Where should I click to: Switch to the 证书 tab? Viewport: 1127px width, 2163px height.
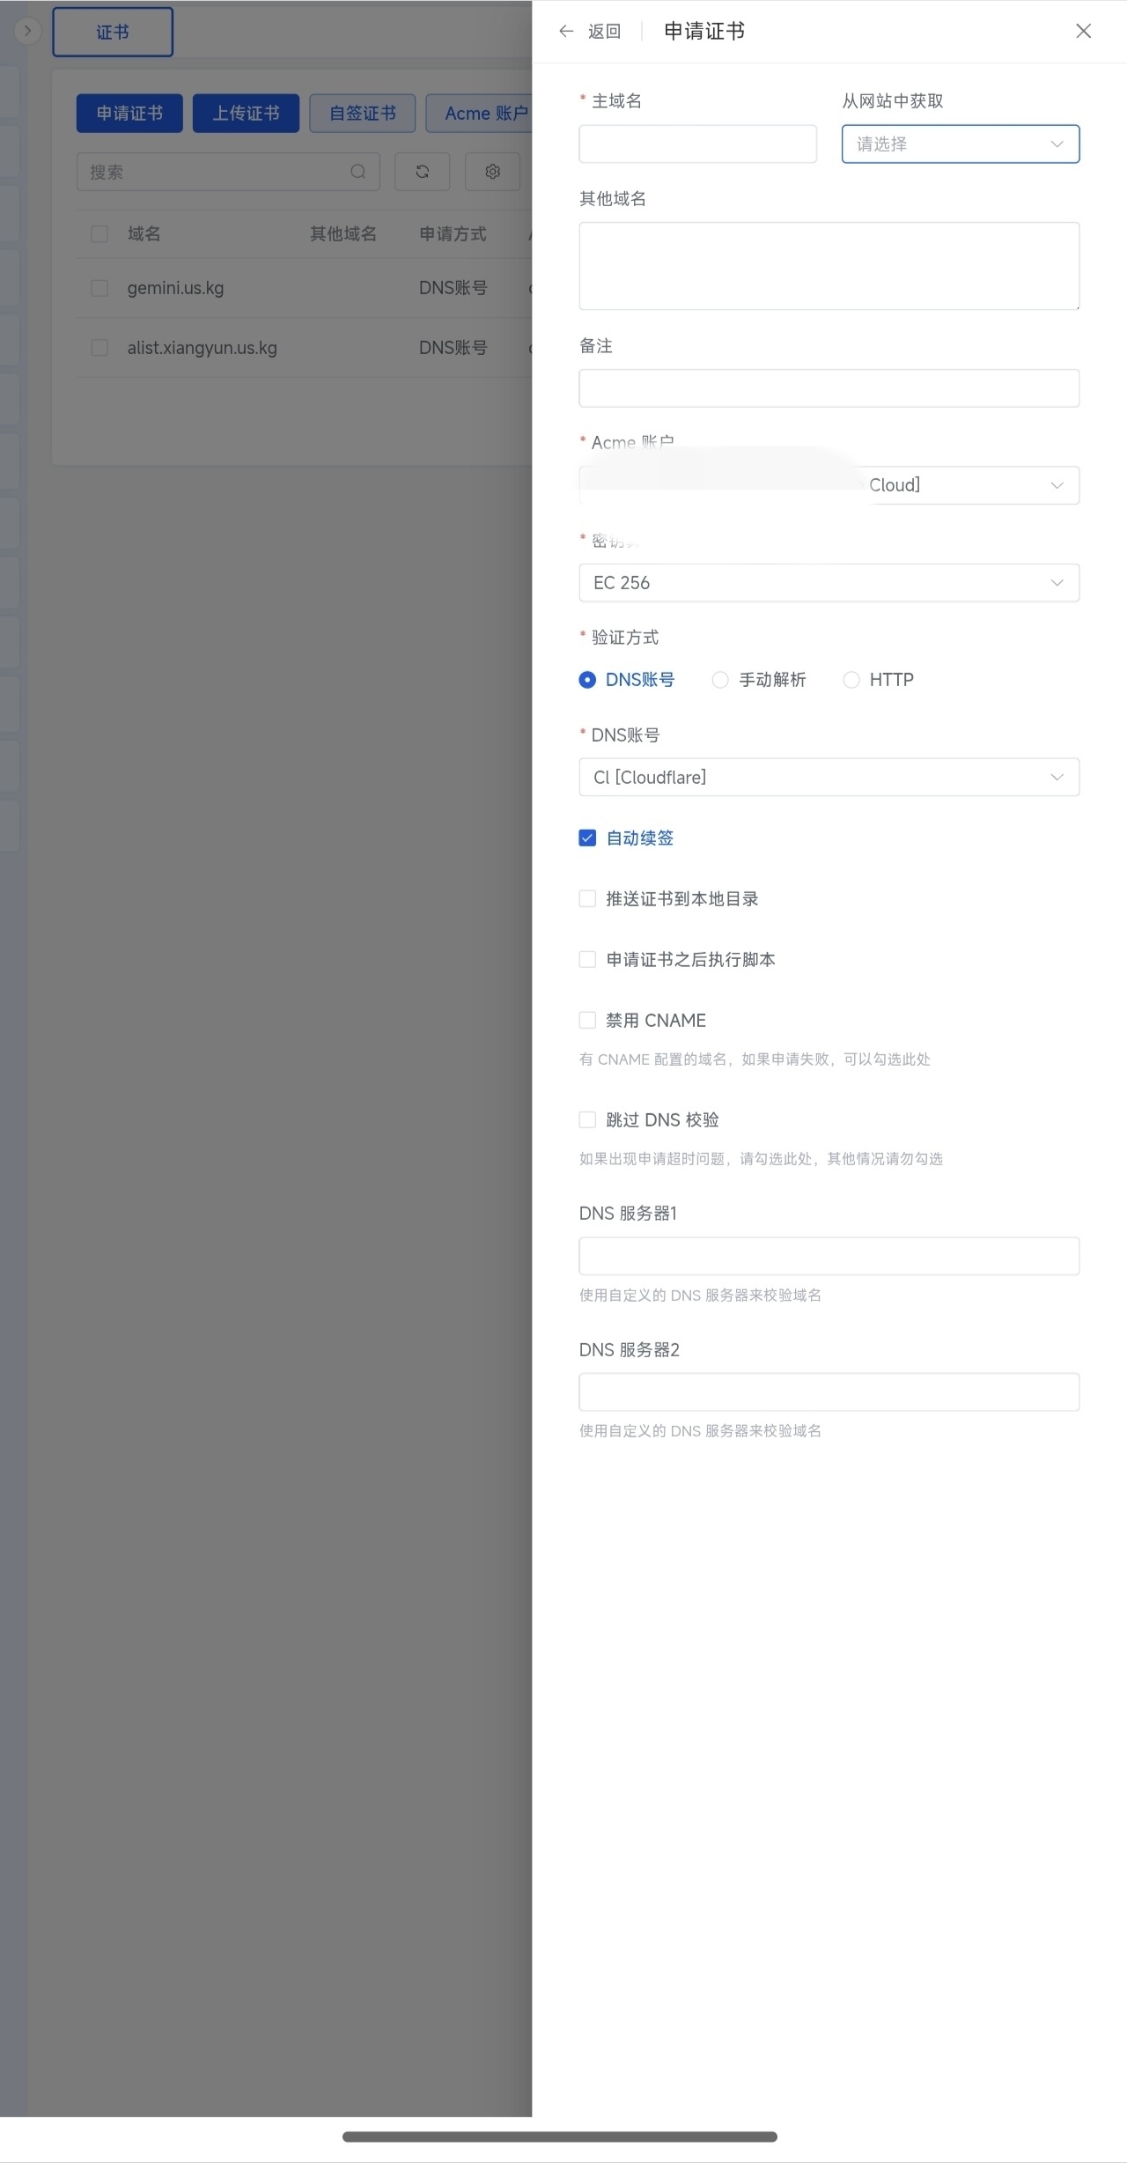[x=113, y=33]
